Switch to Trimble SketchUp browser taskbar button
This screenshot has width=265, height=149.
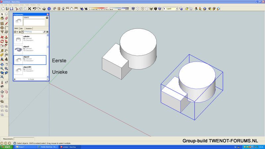coord(48,147)
